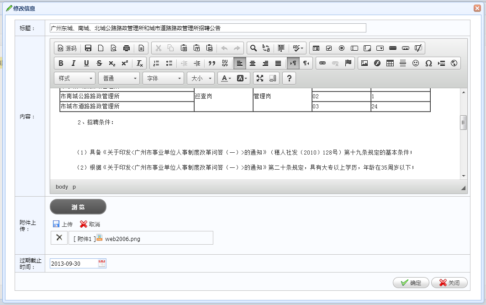
Task: Insert a hyperlink with the link icon
Action: click(322, 63)
